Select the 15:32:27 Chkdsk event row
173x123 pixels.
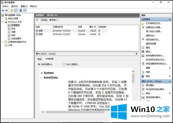pos(70,34)
